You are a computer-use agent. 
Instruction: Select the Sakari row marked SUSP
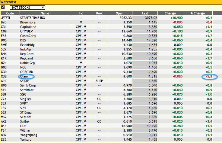coord(25,81)
